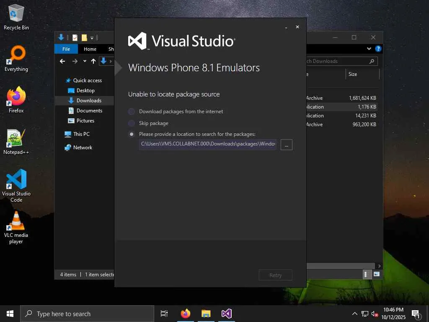Open the muted volume tray icon
This screenshot has height=322, width=429.
tap(375, 314)
